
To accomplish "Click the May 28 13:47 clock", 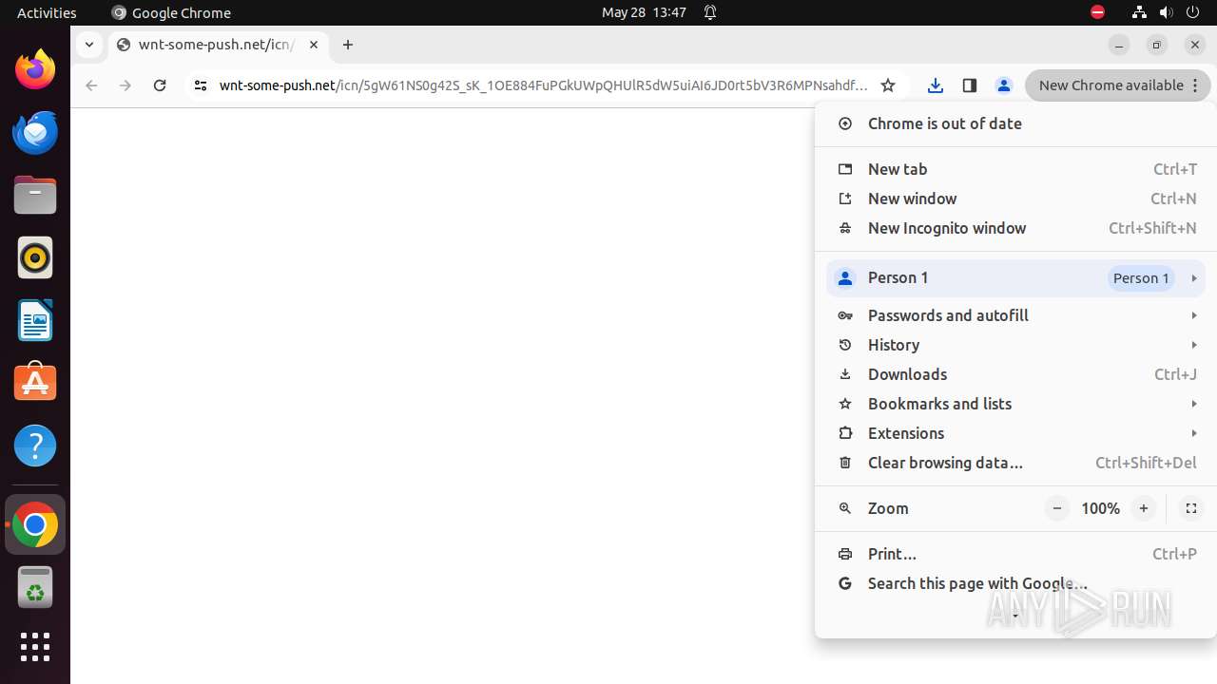I will click(x=644, y=12).
